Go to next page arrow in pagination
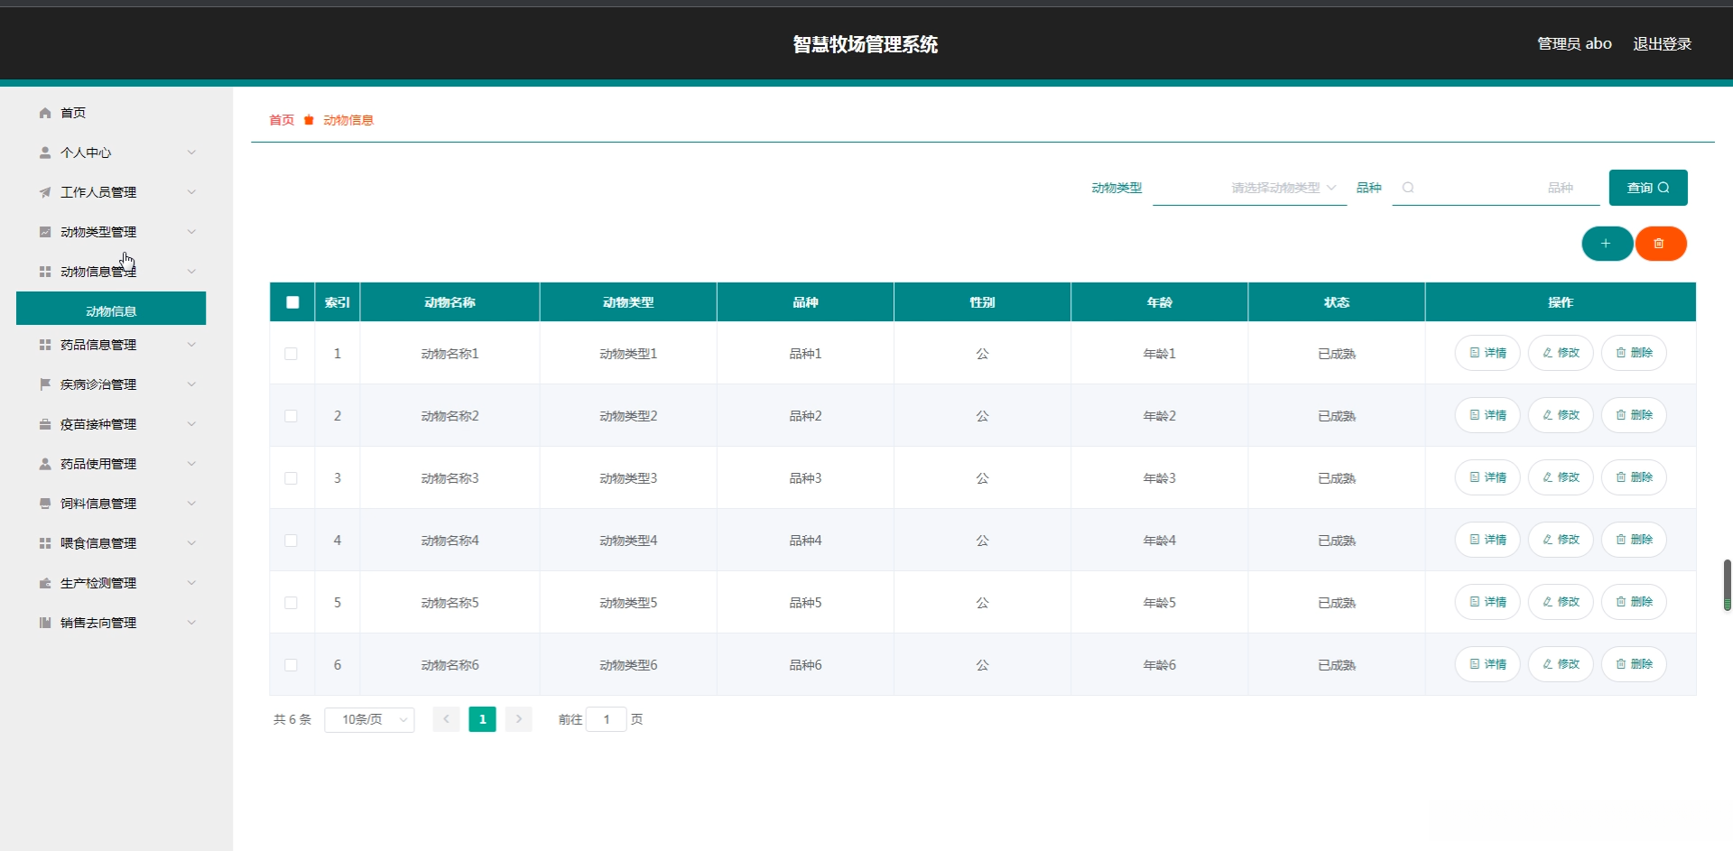1733x851 pixels. pyautogui.click(x=518, y=719)
